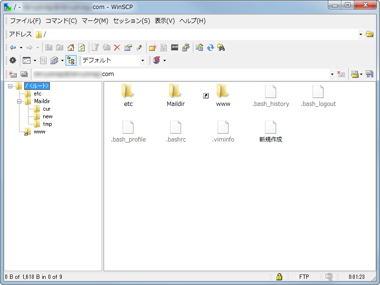Open saved sessions dropdown arrow

click(x=361, y=75)
